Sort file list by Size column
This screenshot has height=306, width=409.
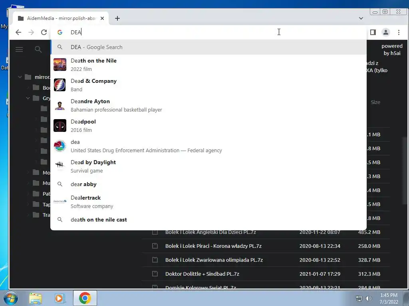375,102
